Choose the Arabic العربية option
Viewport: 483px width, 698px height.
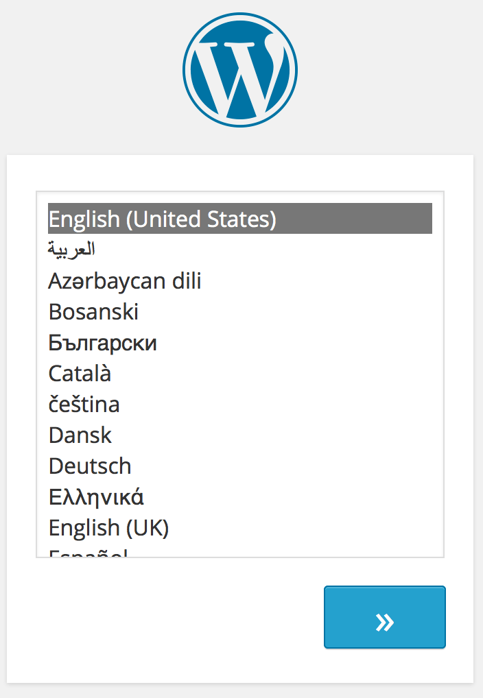[x=71, y=250]
